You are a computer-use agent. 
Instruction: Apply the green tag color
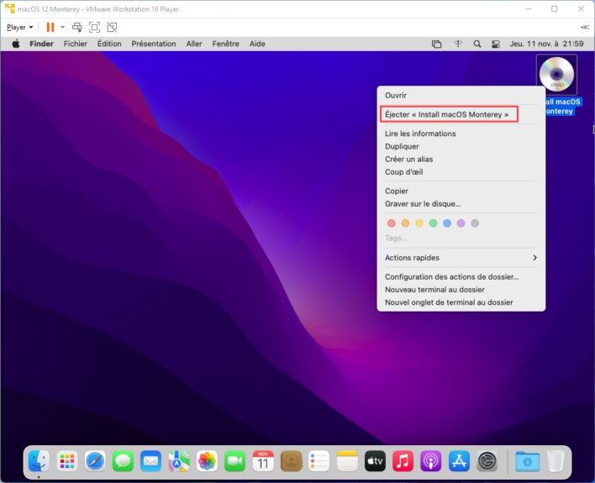point(433,223)
